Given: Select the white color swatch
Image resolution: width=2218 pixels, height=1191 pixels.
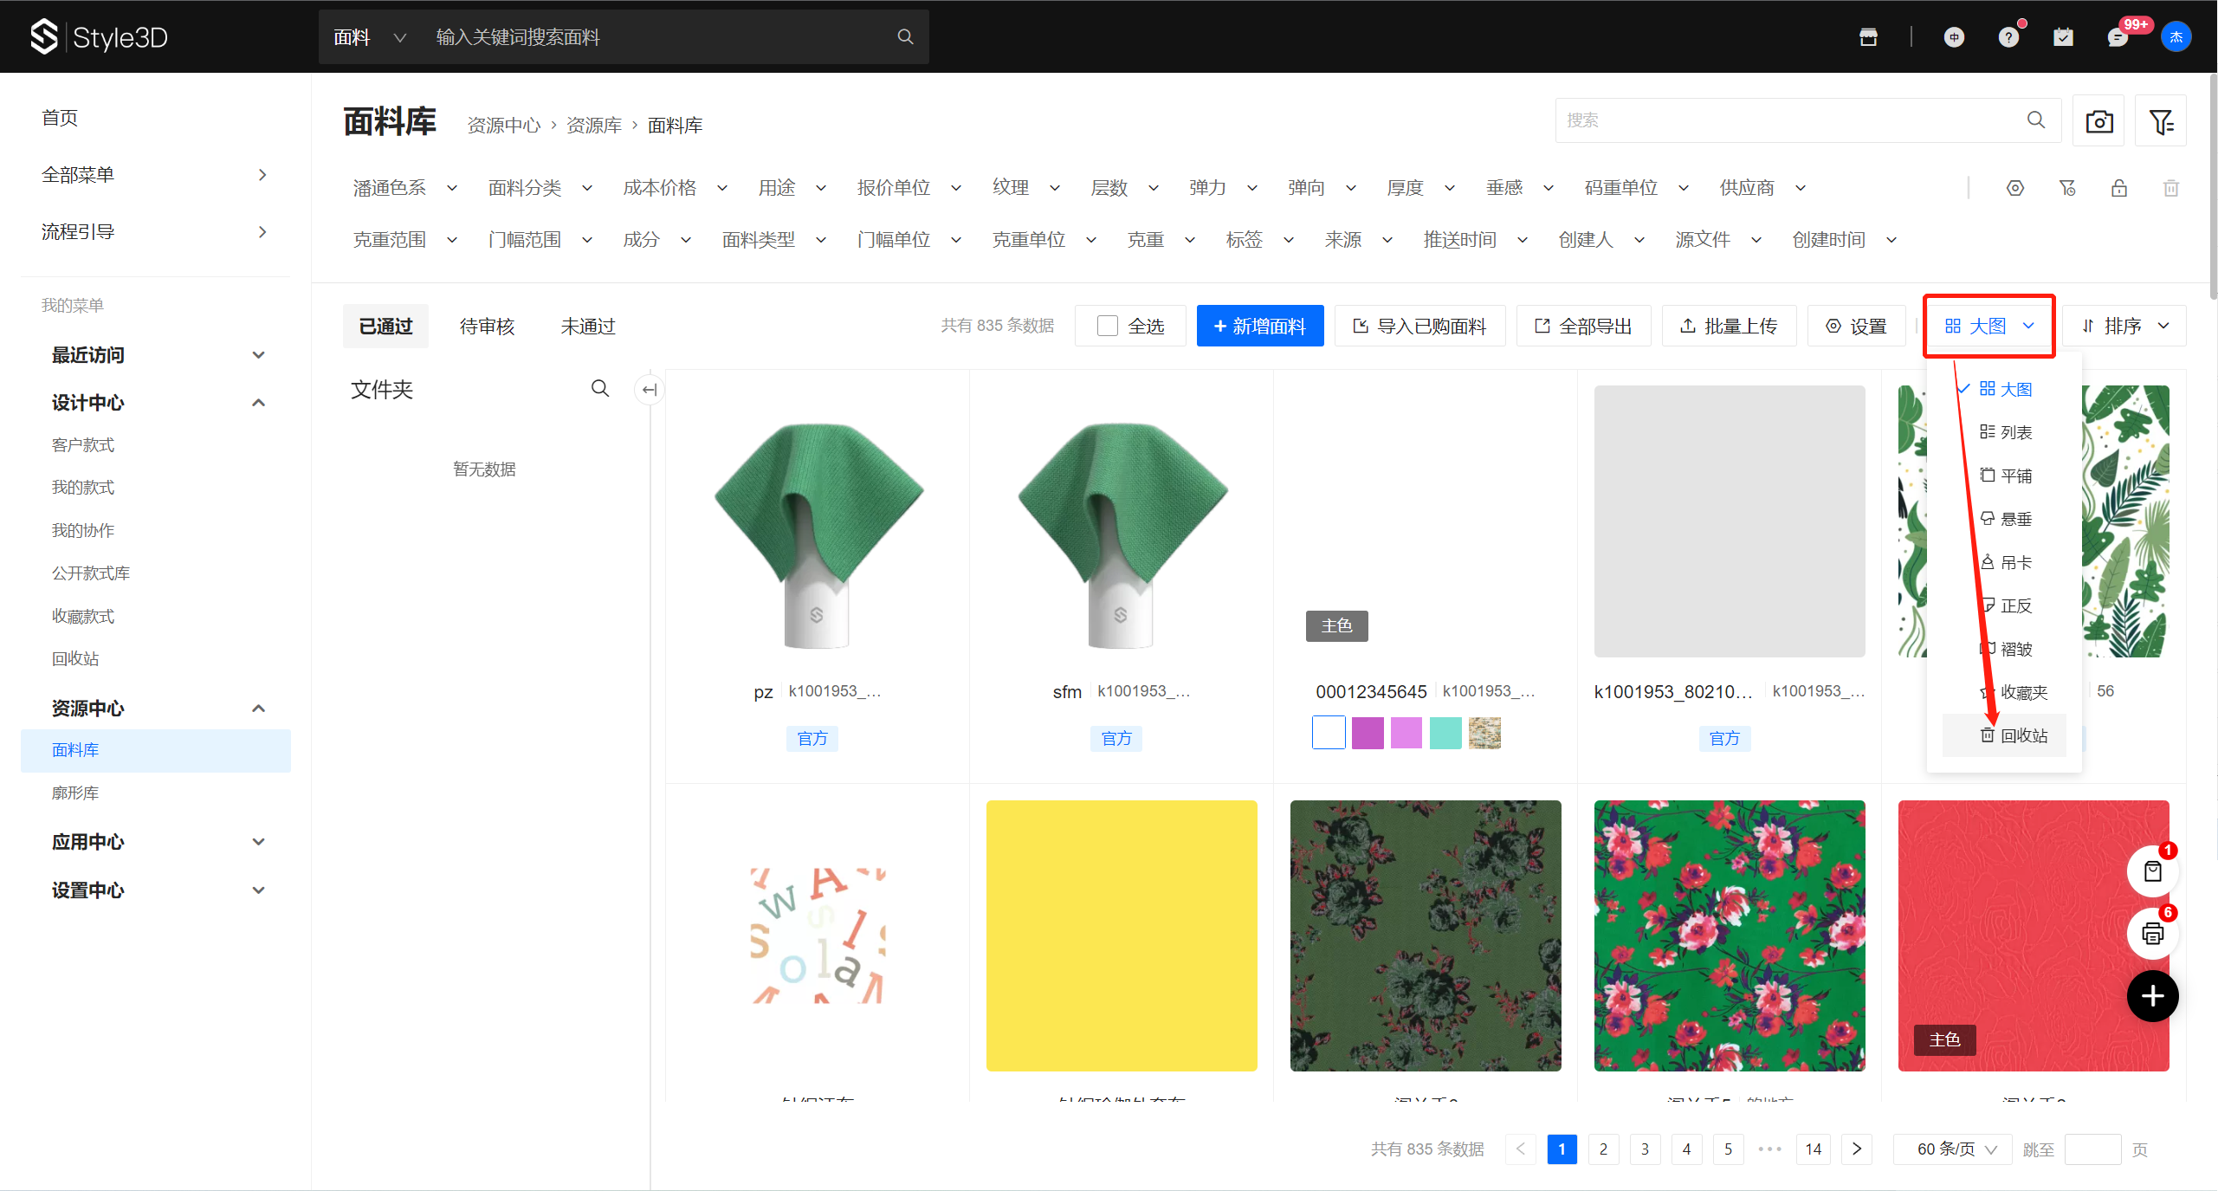Looking at the screenshot, I should tap(1329, 733).
